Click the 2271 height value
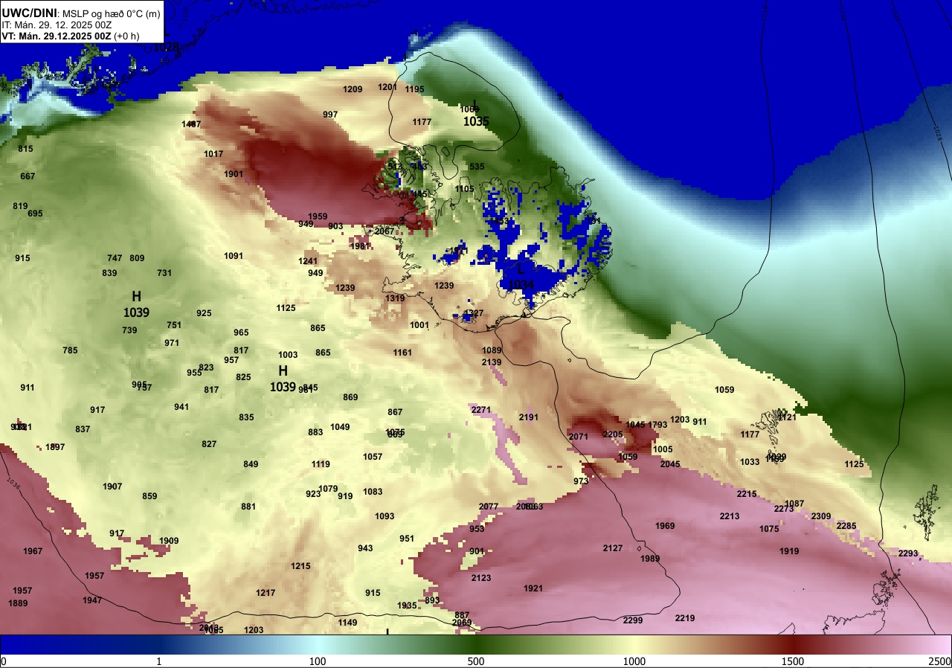This screenshot has height=668, width=952. pos(481,410)
